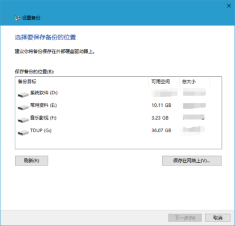Open 保存在网络上(V)... network location button
The width and height of the screenshot is (235, 226).
192,160
